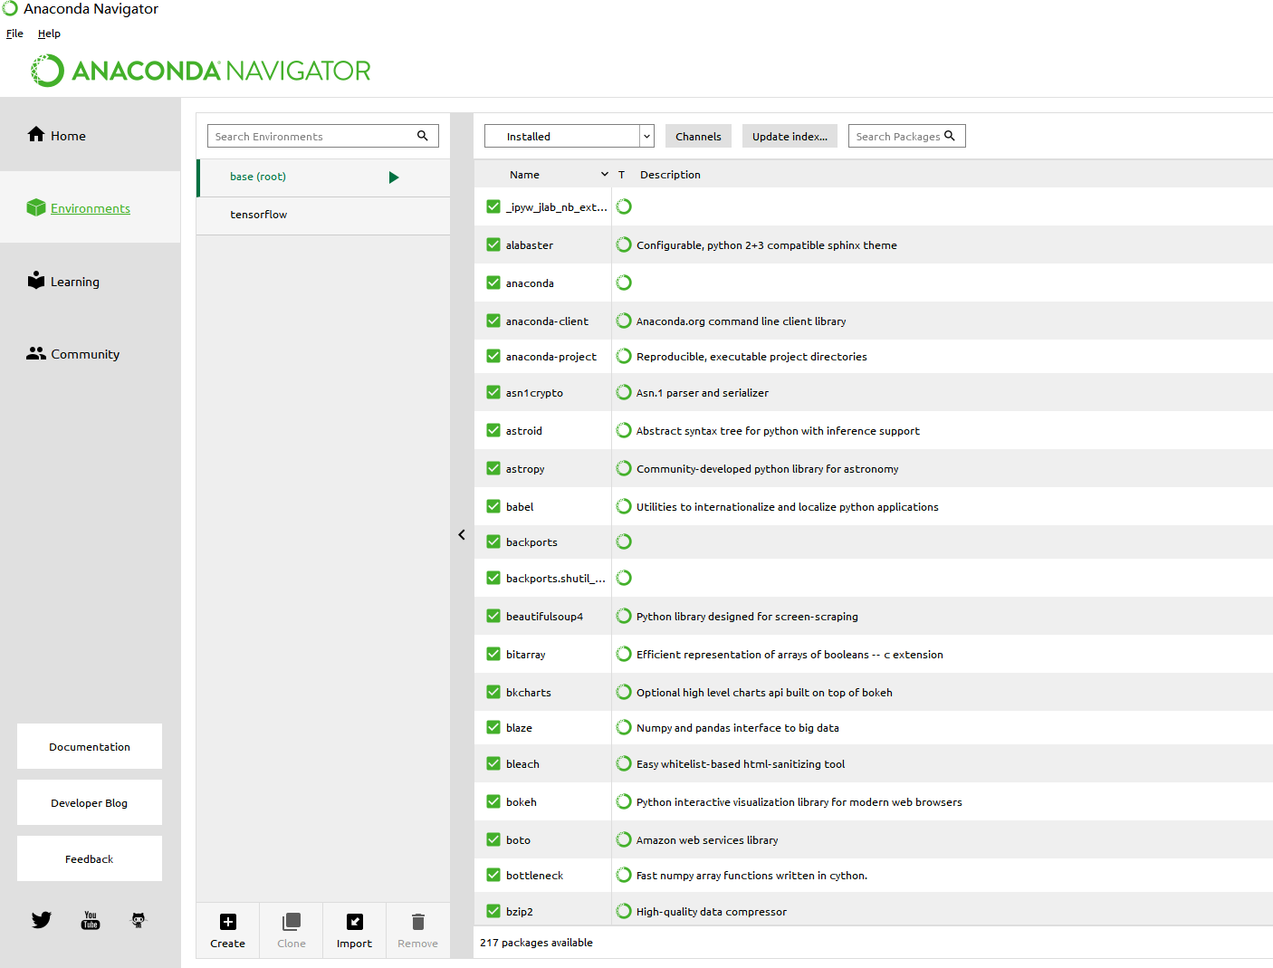The image size is (1273, 968).
Task: Click the type circle icon for babel
Action: tap(624, 506)
